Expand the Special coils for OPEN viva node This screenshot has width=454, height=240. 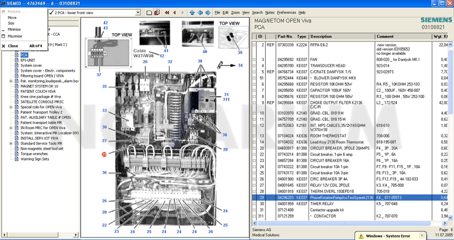coord(11,107)
